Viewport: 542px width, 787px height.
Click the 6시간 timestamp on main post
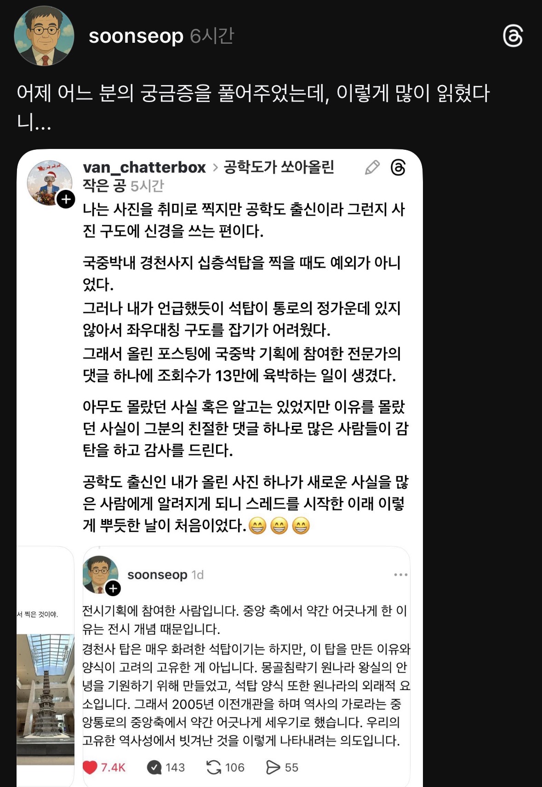[212, 36]
